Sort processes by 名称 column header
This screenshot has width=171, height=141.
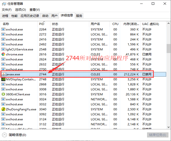6,24
